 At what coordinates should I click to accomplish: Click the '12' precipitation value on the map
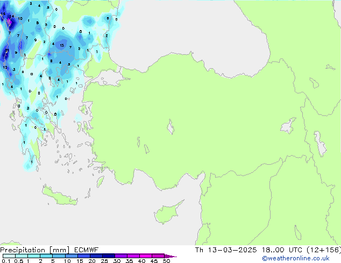(5, 67)
